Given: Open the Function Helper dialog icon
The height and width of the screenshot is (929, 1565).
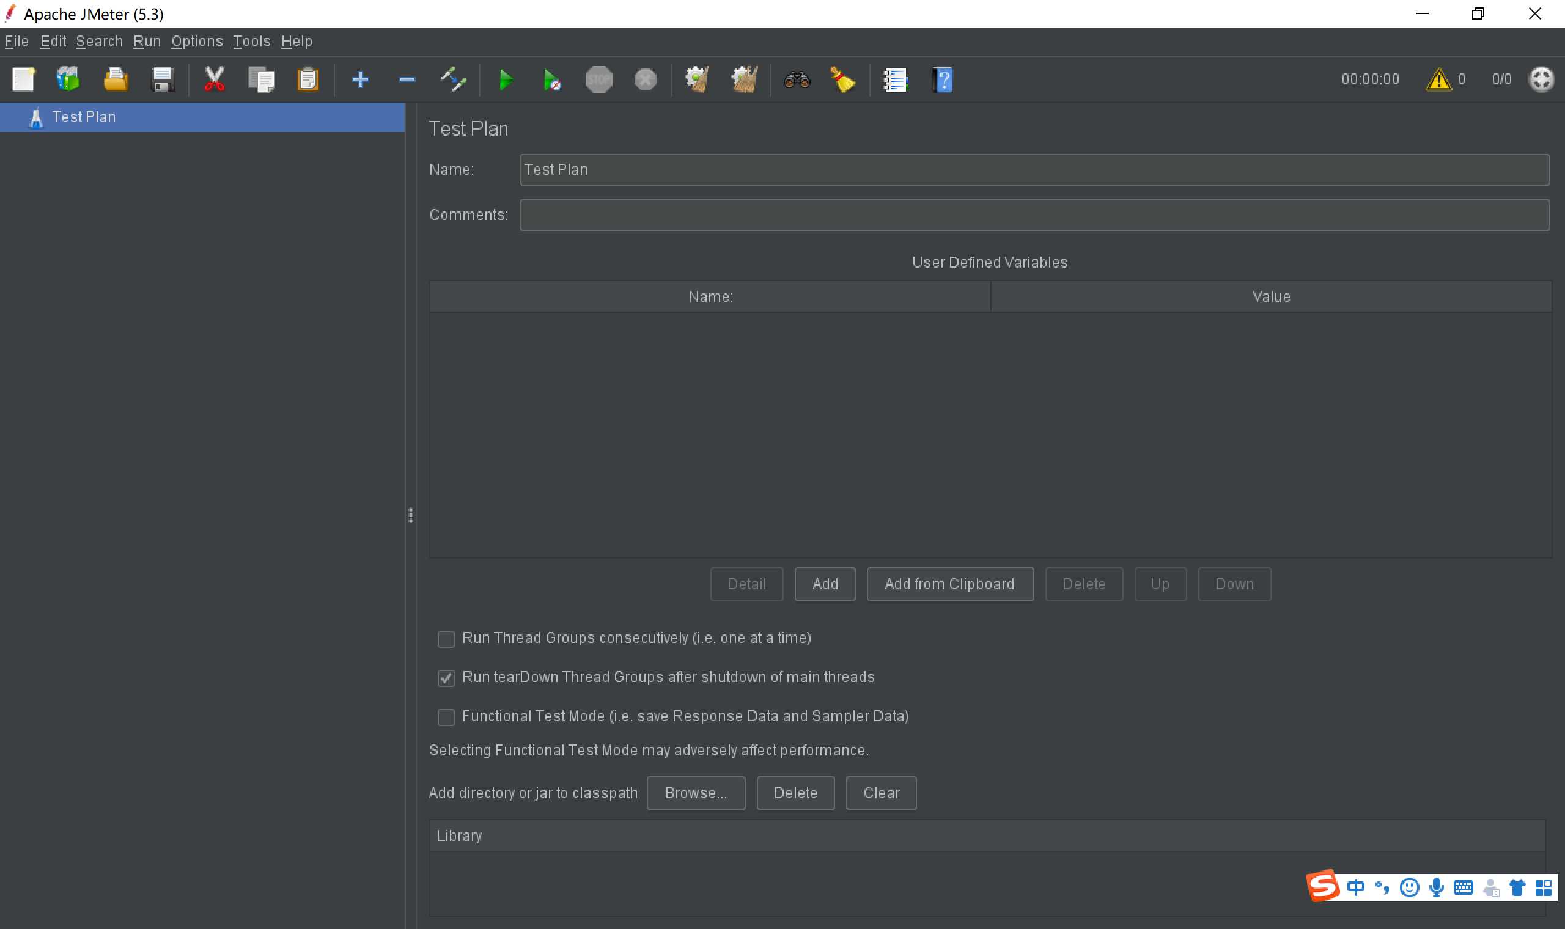Looking at the screenshot, I should click(895, 79).
